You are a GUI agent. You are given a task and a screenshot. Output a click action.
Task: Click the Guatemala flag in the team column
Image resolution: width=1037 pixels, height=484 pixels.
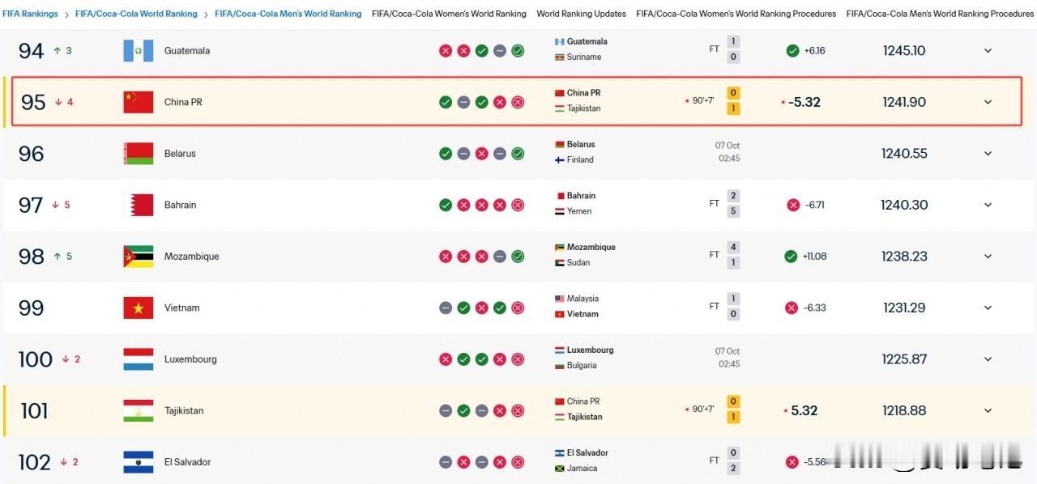138,51
